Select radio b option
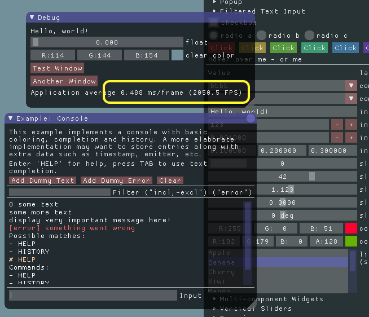 tap(262, 36)
